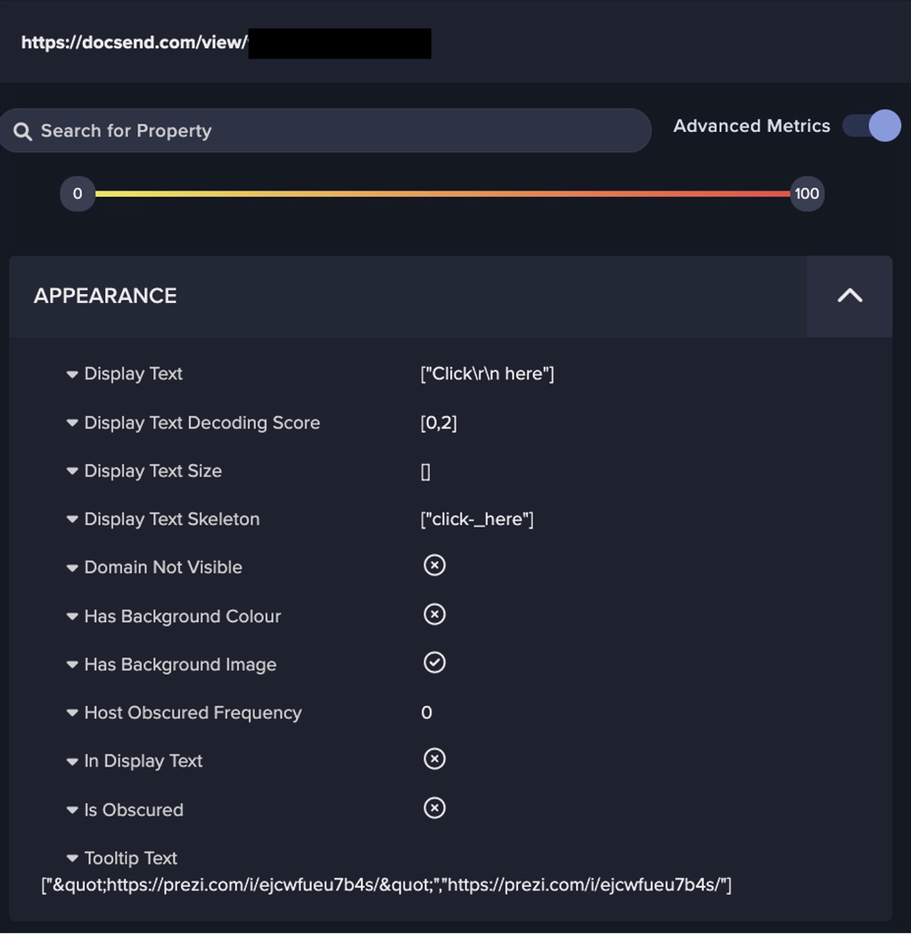
Task: Click the Host Obscured Frequency value of 0
Action: [426, 712]
